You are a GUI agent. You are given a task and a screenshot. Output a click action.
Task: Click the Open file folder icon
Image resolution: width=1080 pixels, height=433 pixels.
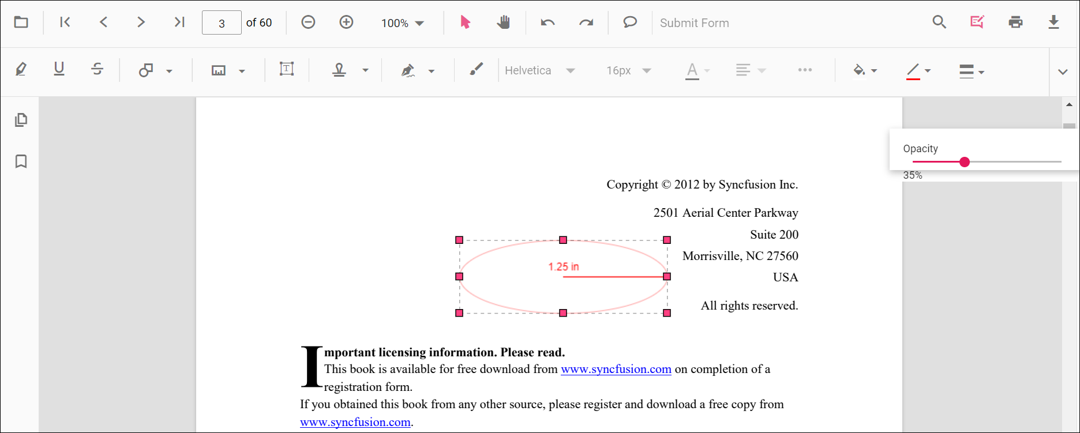[21, 22]
